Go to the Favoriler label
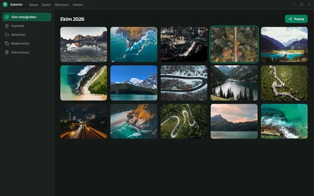Image resolution: width=314 pixels, height=196 pixels. click(x=18, y=26)
